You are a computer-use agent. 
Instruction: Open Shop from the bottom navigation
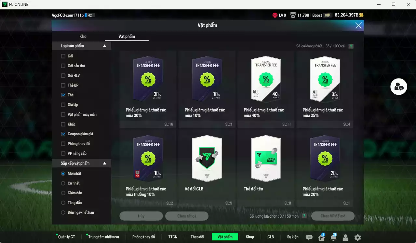tap(250, 237)
